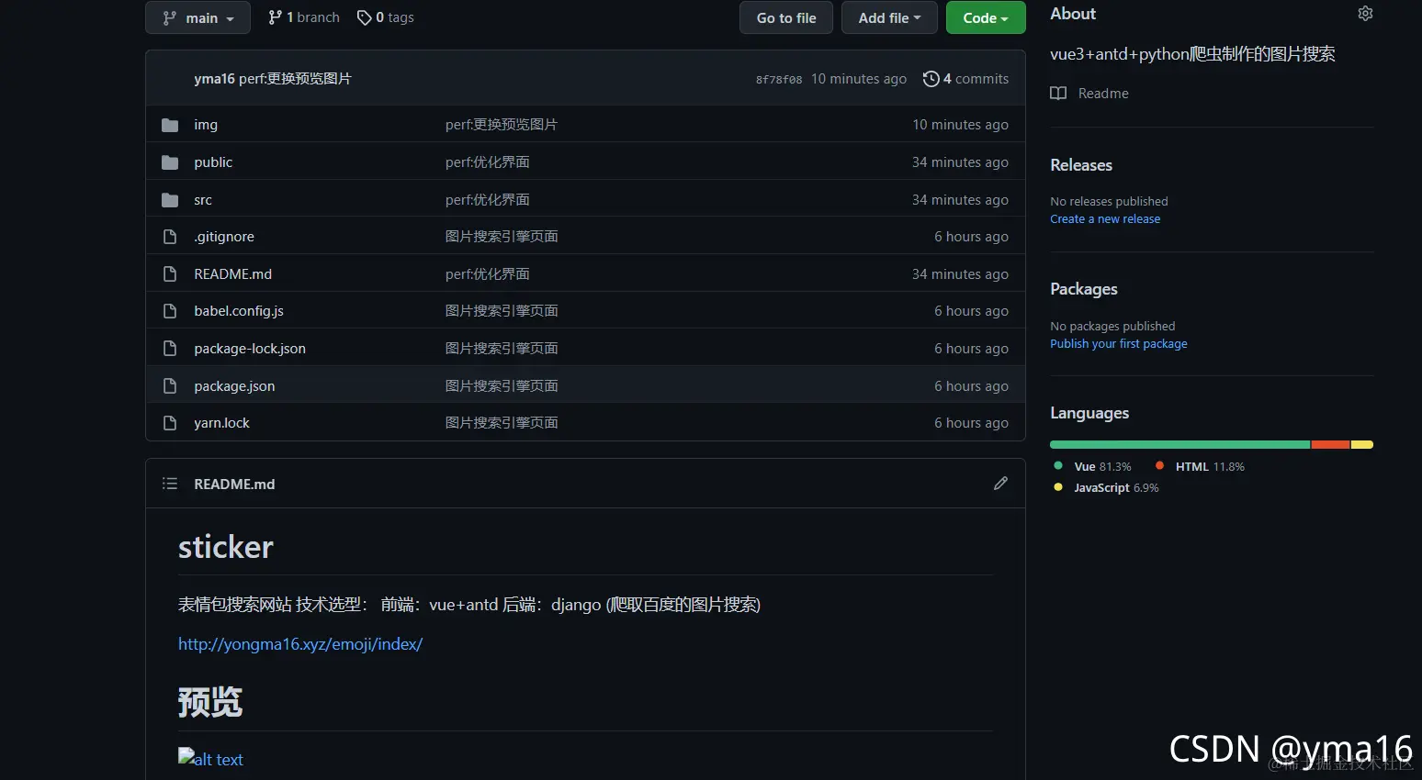Open the package-lock.json file

(x=250, y=349)
